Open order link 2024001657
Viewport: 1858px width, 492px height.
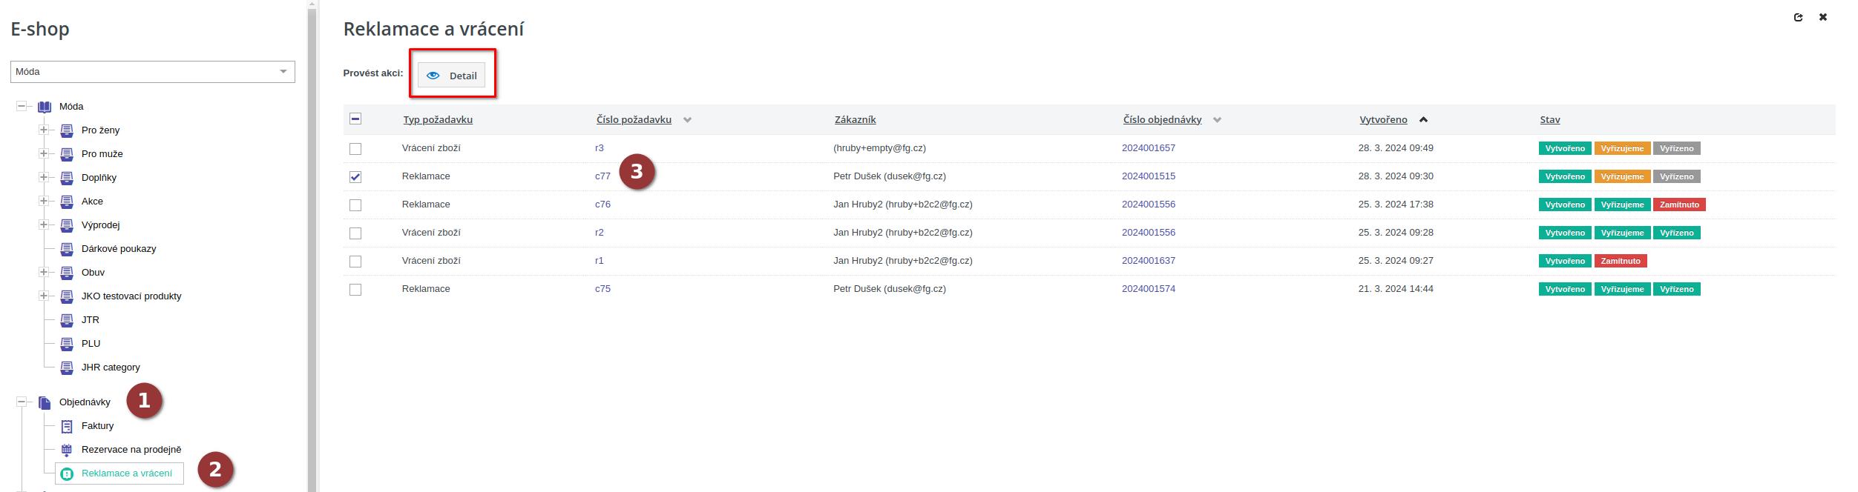[x=1148, y=148]
